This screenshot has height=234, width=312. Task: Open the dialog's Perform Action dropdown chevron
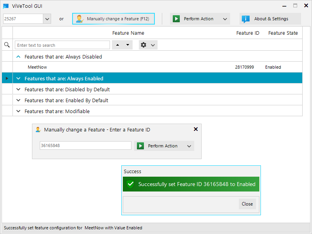(x=189, y=146)
